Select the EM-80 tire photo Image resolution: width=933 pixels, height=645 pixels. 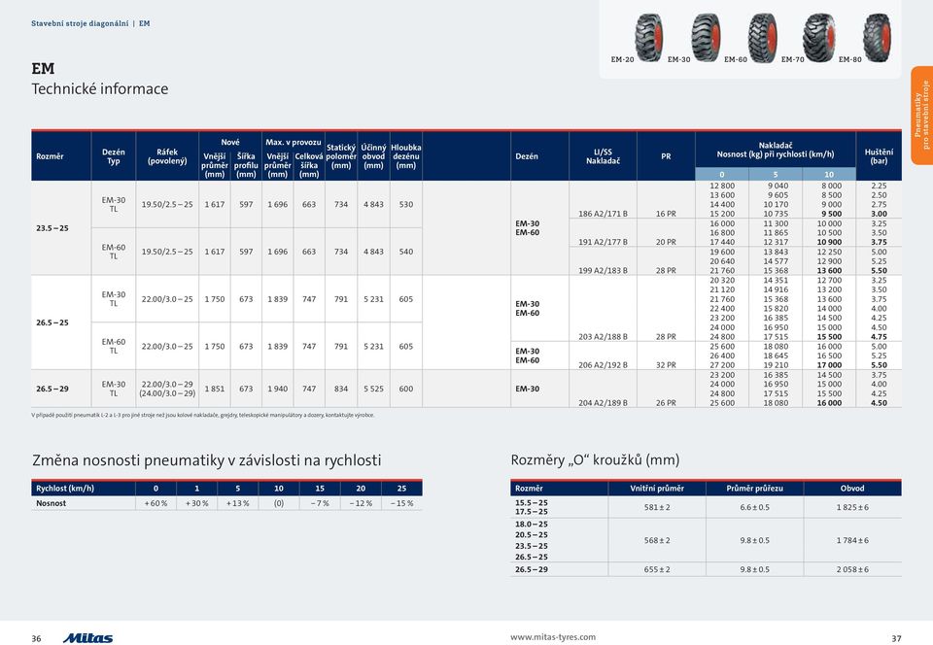pyautogui.click(x=878, y=37)
